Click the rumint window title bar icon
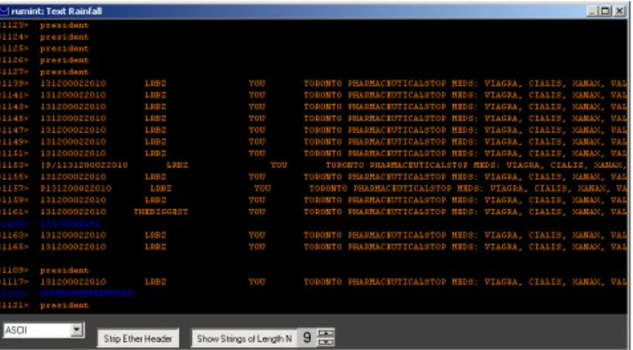 pos(4,11)
